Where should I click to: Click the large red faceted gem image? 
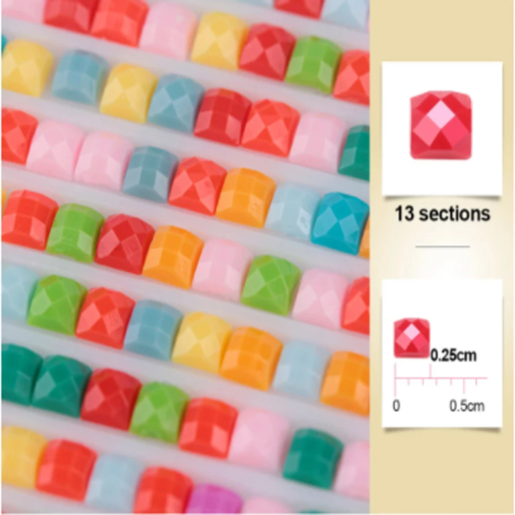[441, 126]
